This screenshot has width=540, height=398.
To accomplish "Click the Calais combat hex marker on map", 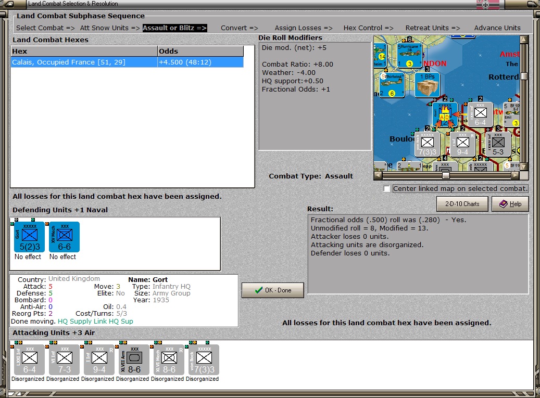I will point(445,115).
